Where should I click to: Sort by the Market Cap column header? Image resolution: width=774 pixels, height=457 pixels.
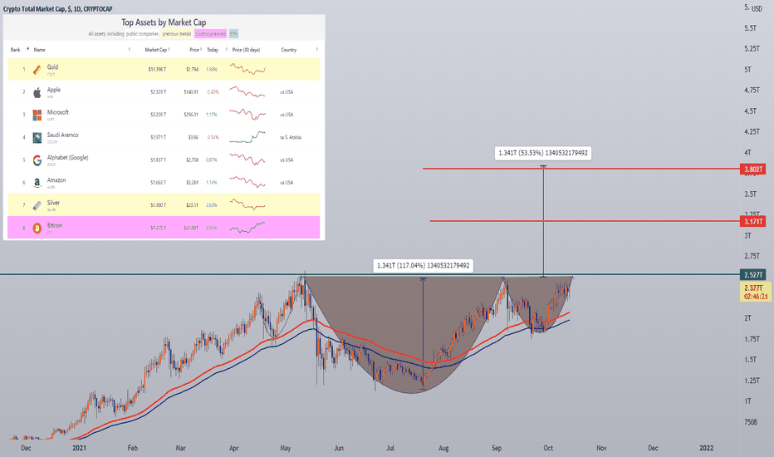click(x=155, y=50)
